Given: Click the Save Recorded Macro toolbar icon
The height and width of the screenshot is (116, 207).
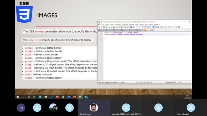Looking at the screenshot, I should point(179,27).
